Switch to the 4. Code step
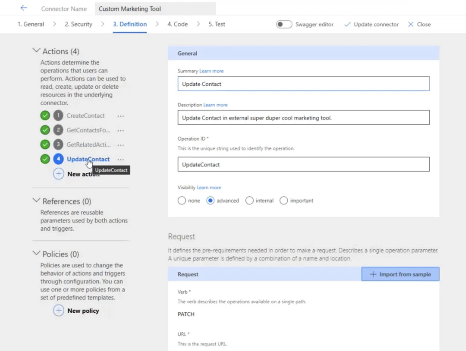Viewport: 466px width, 351px height. [177, 25]
